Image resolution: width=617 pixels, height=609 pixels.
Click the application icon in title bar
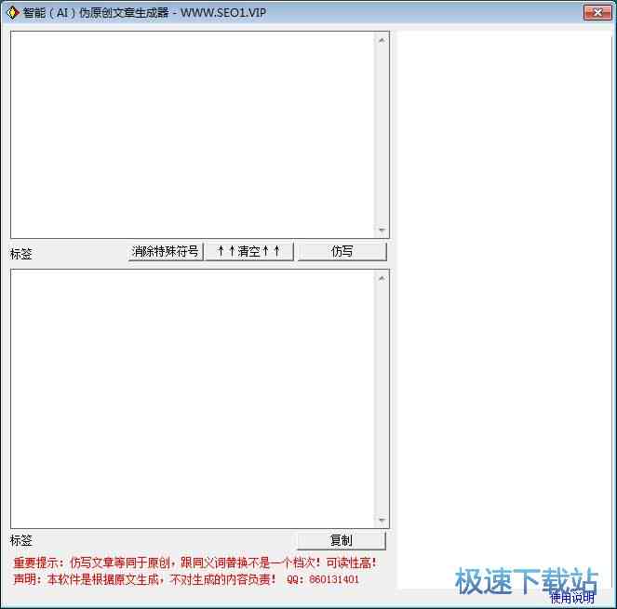point(13,13)
